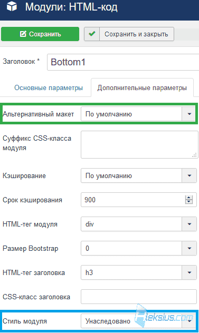Switch to Основные параметры tab
The width and height of the screenshot is (199, 333).
tap(49, 87)
